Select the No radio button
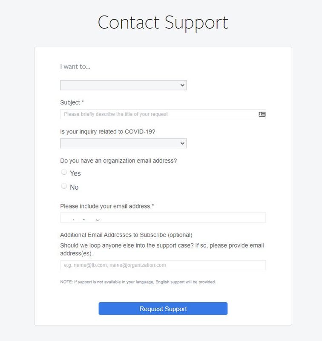Screen dimensions: 322x341 pos(64,186)
